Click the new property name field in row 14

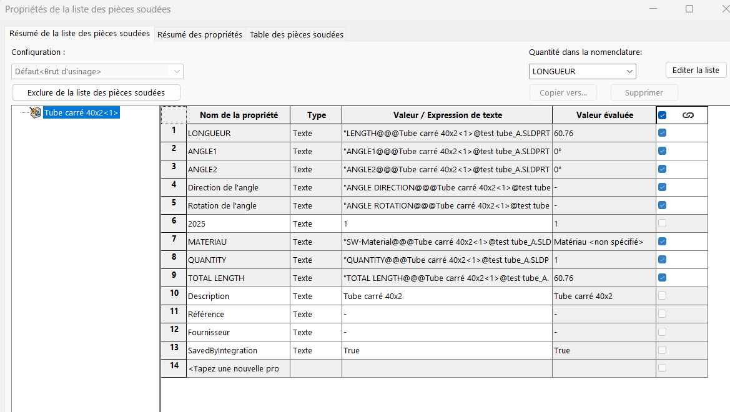(x=238, y=368)
